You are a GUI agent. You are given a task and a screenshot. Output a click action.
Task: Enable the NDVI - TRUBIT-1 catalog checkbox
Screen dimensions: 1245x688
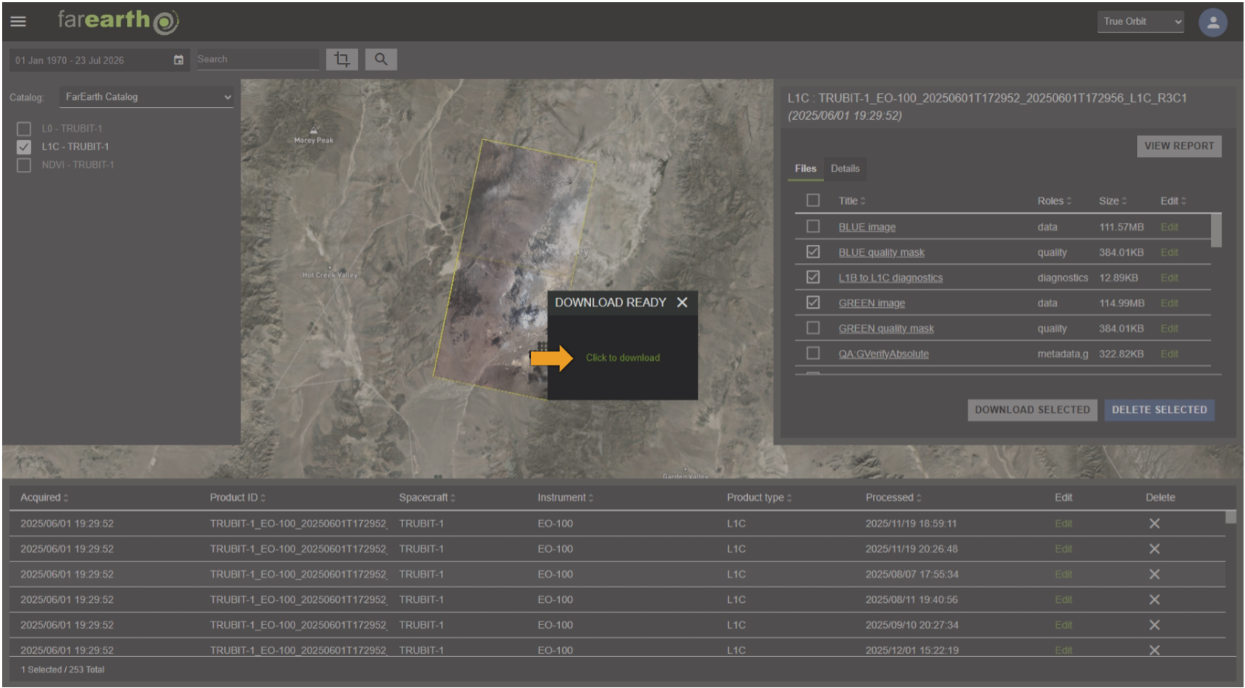pyautogui.click(x=24, y=165)
